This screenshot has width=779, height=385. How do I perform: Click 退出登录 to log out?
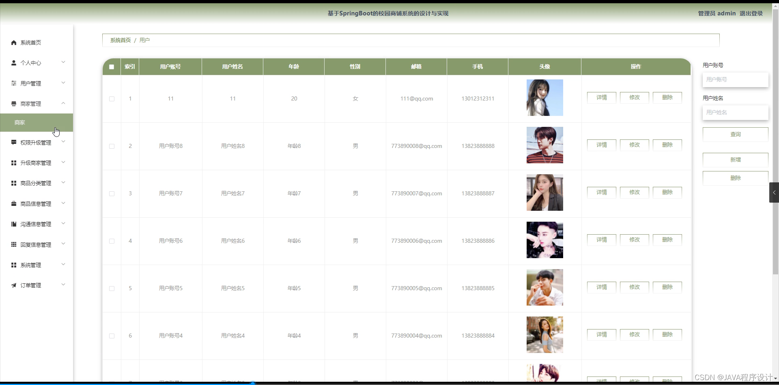(x=751, y=13)
